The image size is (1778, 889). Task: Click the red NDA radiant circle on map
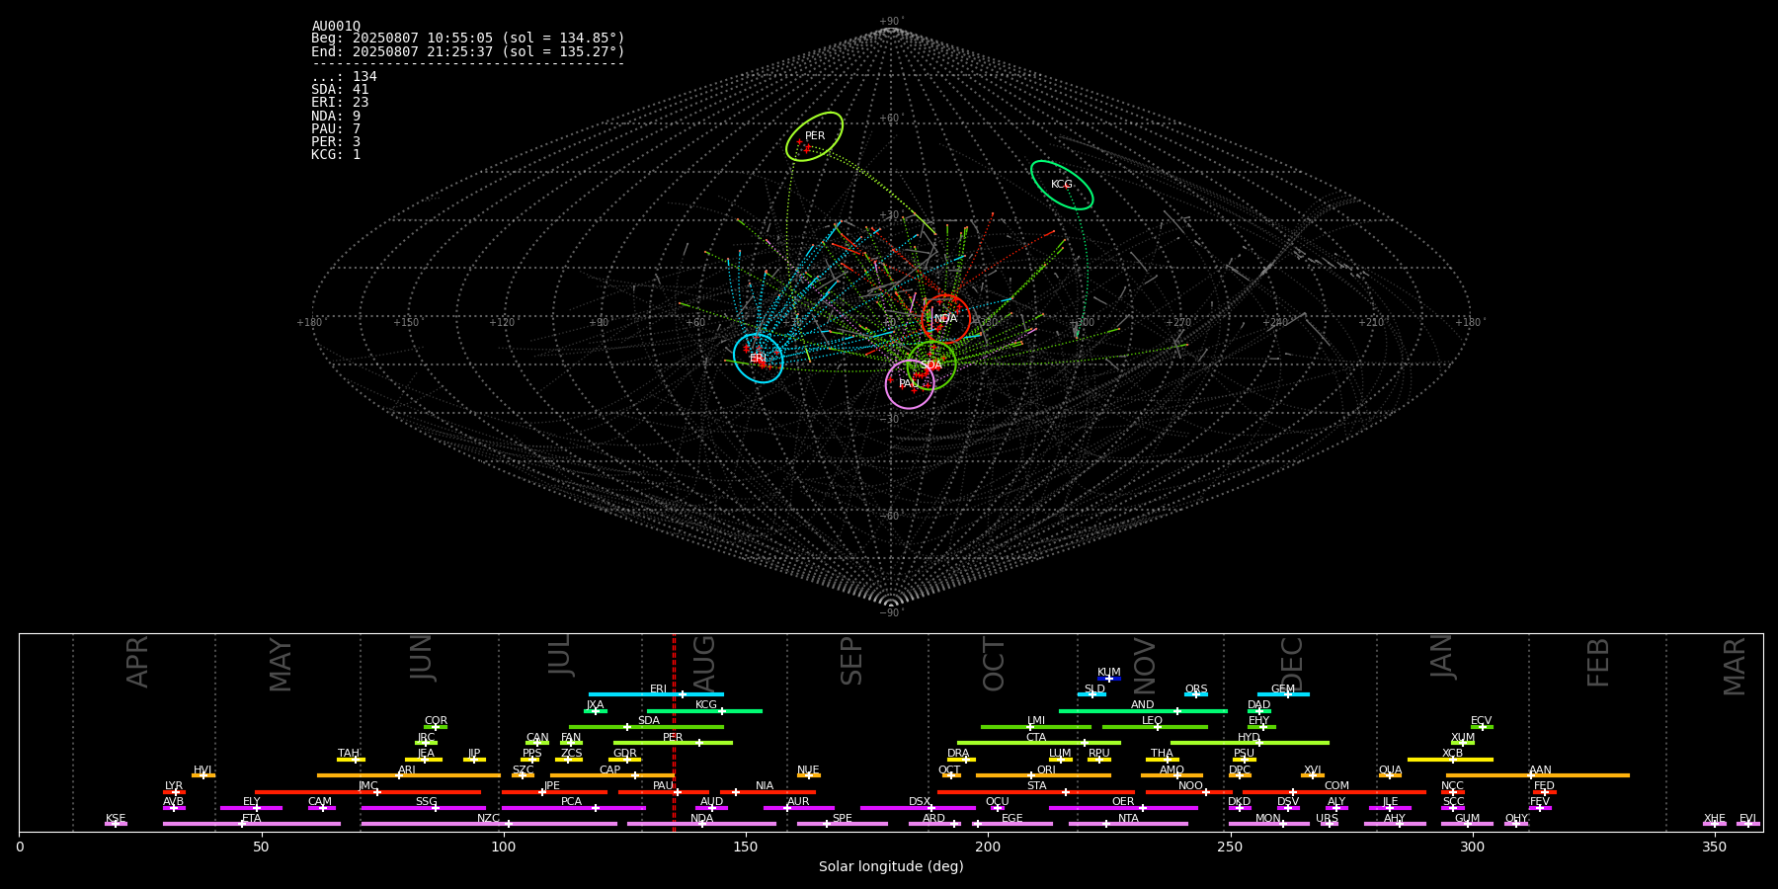(x=945, y=319)
